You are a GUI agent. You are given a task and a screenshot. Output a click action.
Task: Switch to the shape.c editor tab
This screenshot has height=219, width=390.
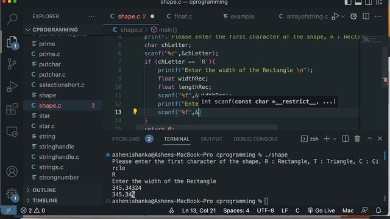(x=132, y=16)
